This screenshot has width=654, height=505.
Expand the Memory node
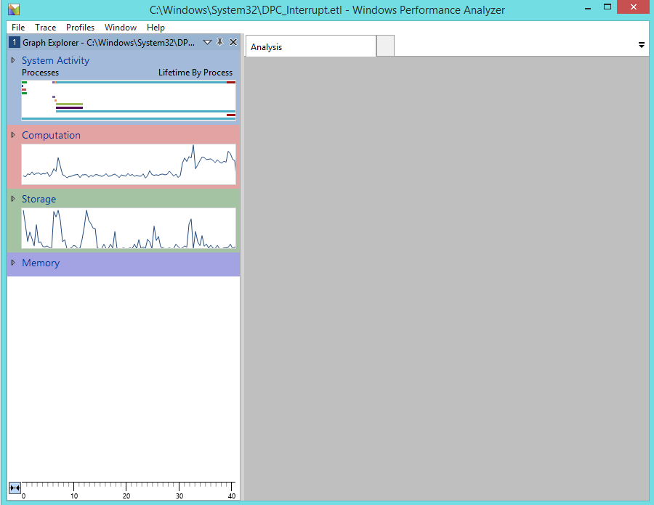coord(13,263)
